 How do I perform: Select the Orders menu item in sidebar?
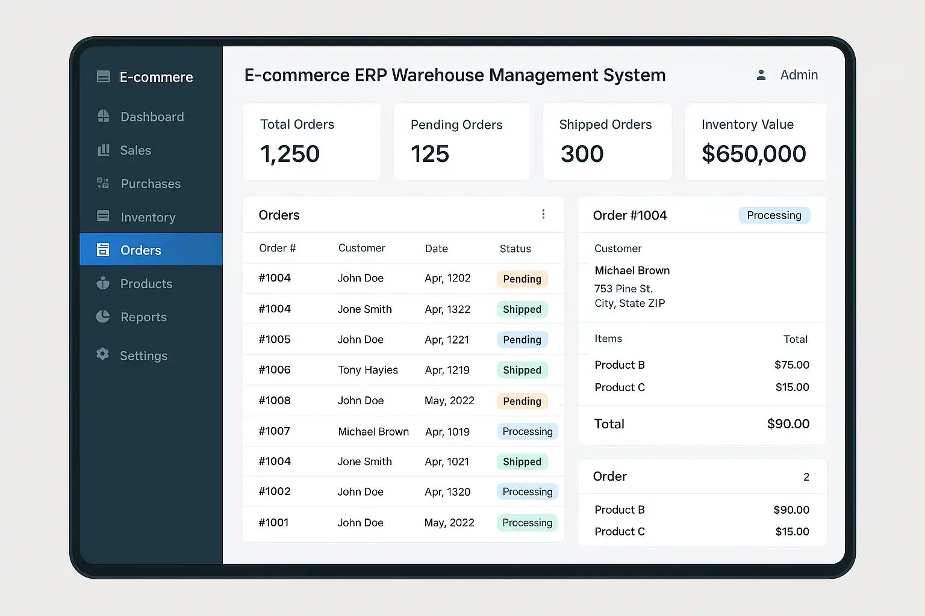[151, 250]
